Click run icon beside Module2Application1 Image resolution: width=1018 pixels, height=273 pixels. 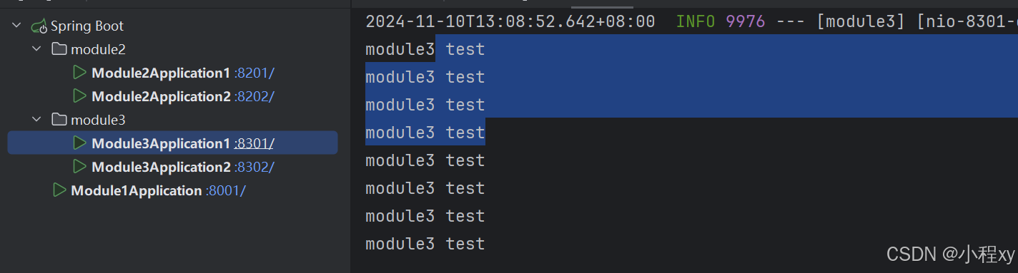click(x=79, y=73)
